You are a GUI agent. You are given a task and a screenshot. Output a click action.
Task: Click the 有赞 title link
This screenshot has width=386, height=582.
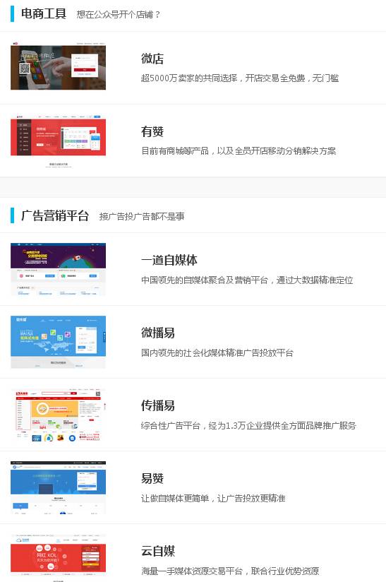[152, 131]
